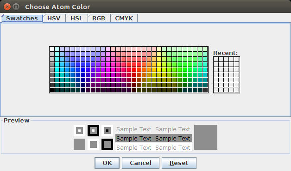Screen dimensions: 291x171
Task: Select the pure blue swatch in the palette
Action: (83, 70)
